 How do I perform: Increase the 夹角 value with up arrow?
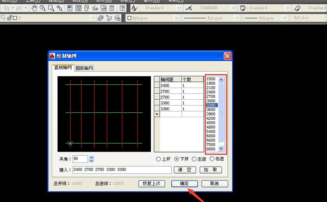tap(91, 157)
